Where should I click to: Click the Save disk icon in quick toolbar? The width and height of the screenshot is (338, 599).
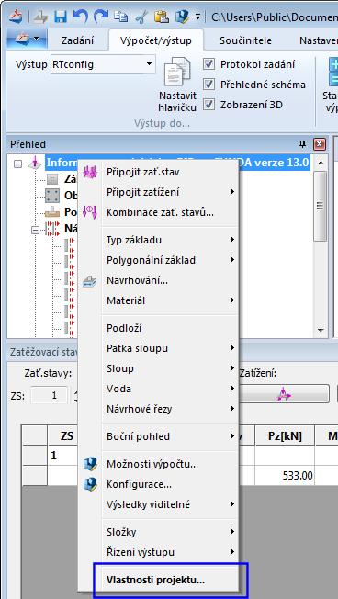(x=61, y=17)
